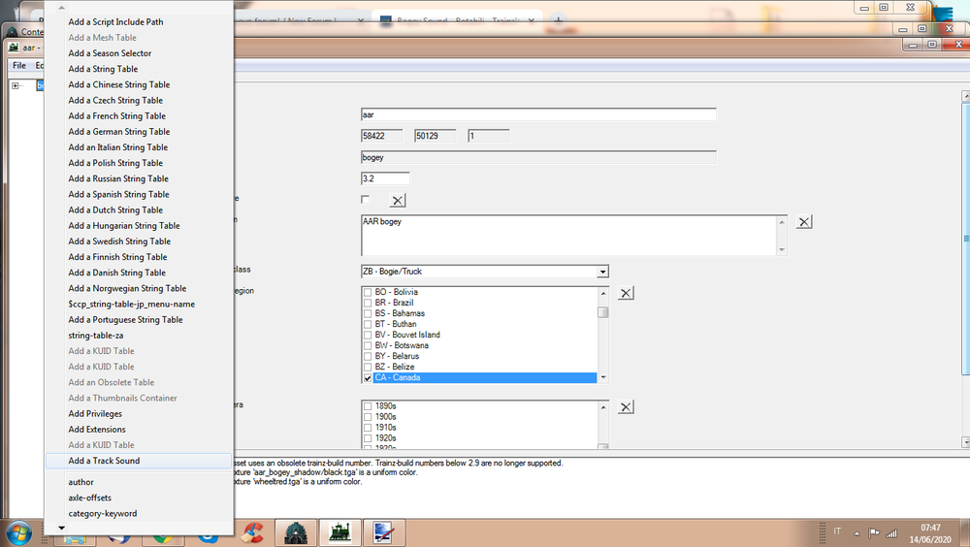The image size is (970, 547).
Task: Open CCleaner from the taskbar
Action: click(252, 532)
